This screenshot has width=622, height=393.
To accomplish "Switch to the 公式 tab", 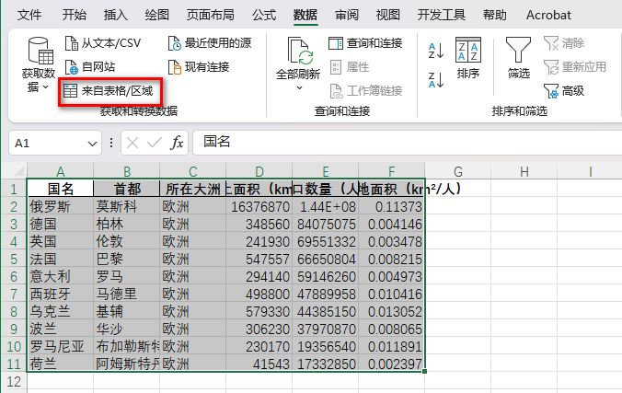I will coord(264,15).
